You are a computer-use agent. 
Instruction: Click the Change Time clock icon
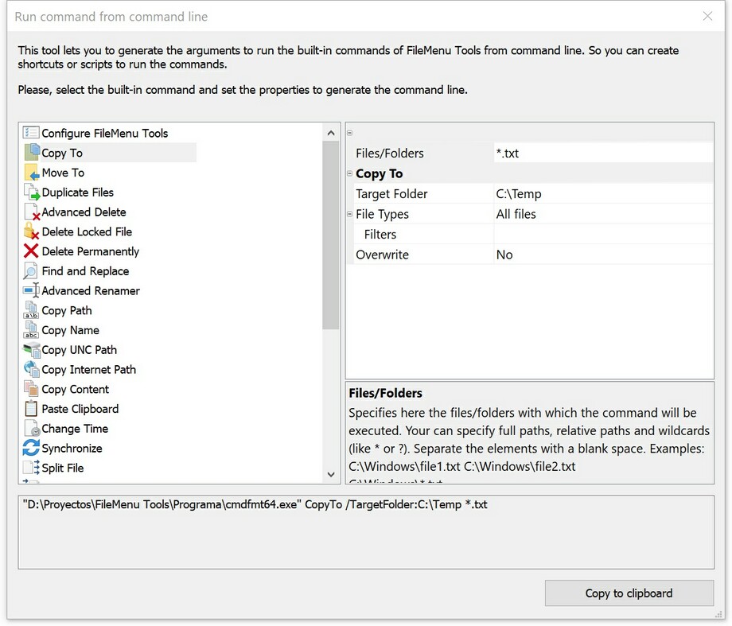click(32, 429)
